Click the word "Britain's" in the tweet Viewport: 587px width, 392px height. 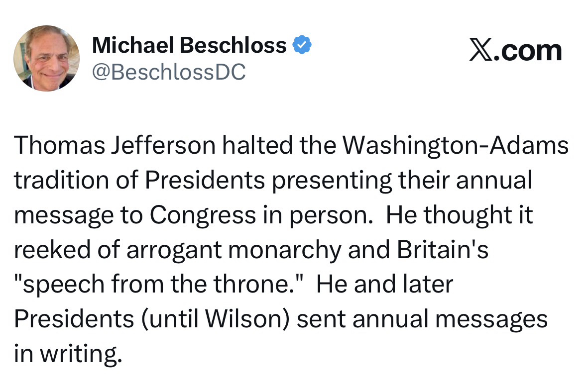coord(442,250)
